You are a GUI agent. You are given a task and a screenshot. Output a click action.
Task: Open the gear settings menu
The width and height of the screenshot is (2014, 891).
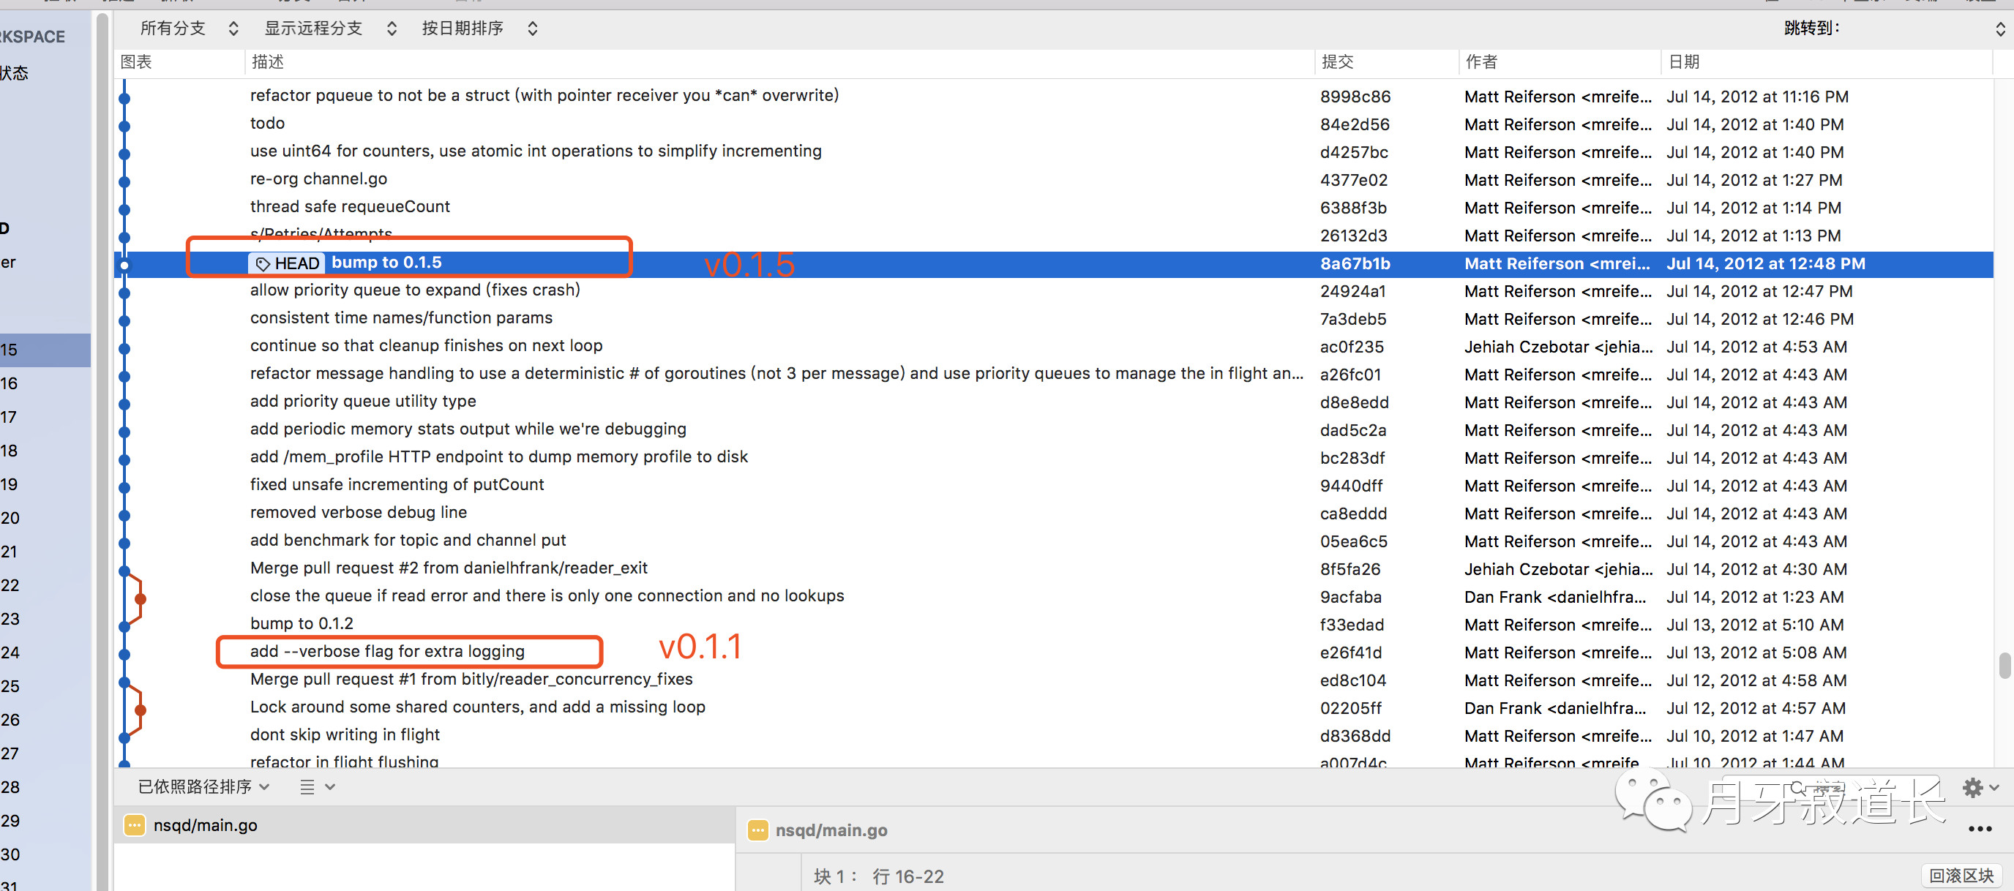tap(1972, 787)
